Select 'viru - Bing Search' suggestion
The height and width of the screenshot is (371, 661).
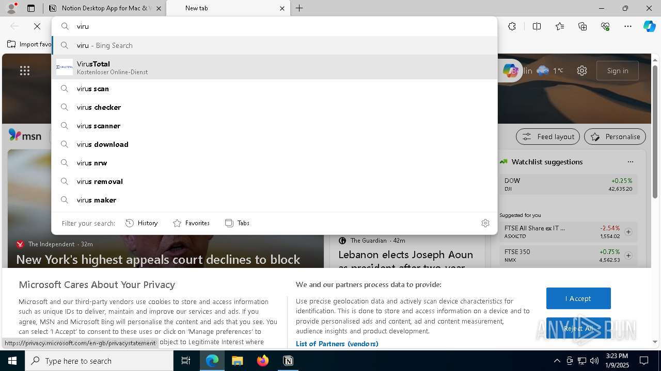pos(274,45)
